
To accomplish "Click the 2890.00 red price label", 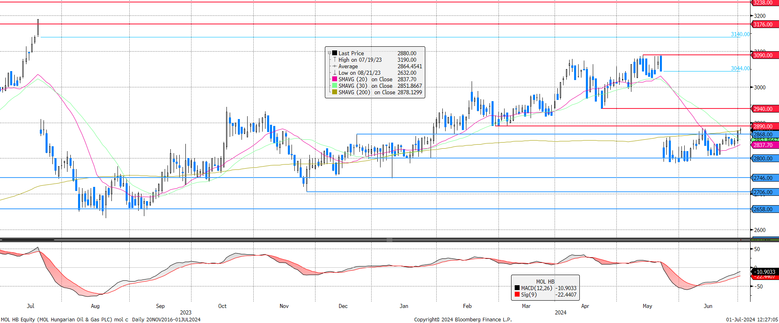I will pos(765,126).
